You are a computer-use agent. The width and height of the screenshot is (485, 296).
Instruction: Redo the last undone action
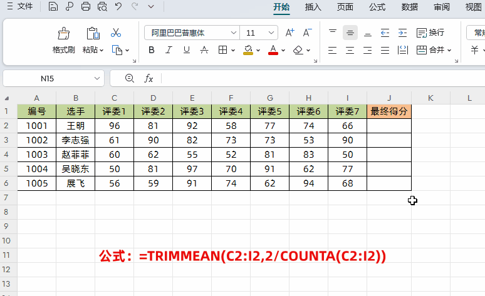135,6
